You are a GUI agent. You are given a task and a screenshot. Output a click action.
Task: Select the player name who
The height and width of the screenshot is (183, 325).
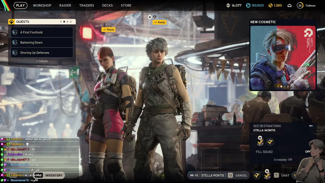[x=108, y=25]
